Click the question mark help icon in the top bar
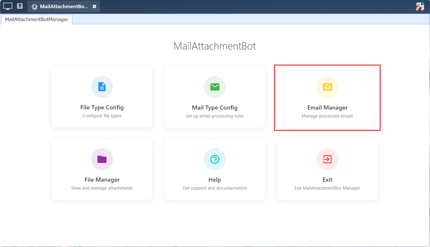 (20, 6)
